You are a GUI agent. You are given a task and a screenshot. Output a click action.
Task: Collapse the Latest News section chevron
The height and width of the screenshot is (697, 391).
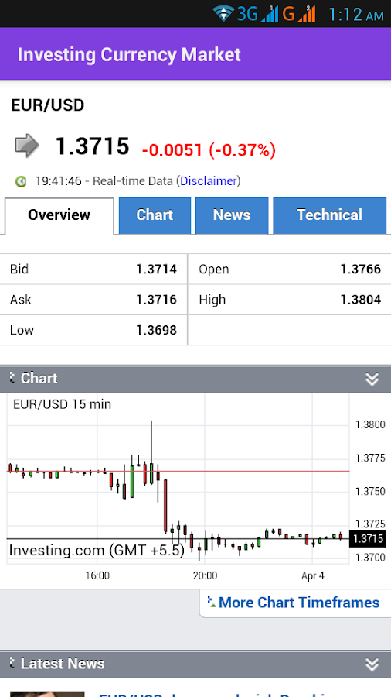372,664
